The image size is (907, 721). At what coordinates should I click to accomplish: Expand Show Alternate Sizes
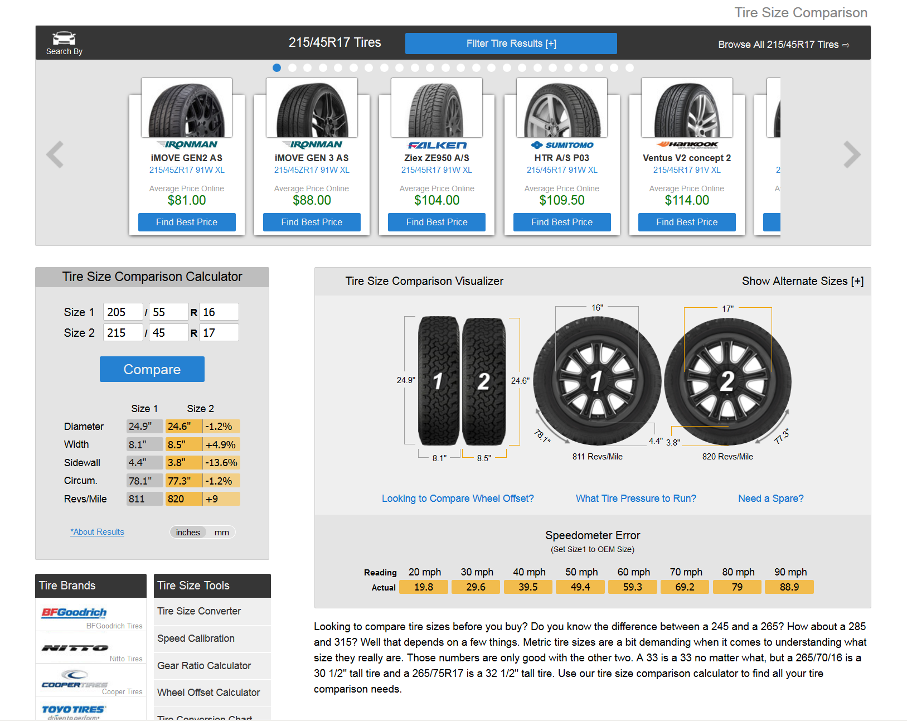(802, 281)
